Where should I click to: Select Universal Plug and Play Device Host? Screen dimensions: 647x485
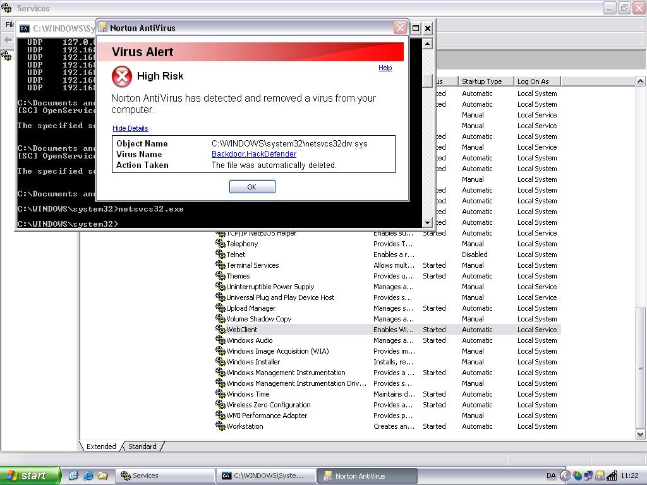tap(388, 297)
